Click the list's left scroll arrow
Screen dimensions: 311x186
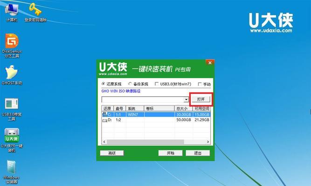coord(104,142)
